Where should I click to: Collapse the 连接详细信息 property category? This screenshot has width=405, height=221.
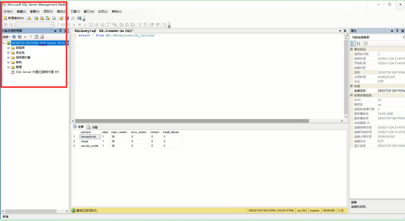(x=351, y=95)
